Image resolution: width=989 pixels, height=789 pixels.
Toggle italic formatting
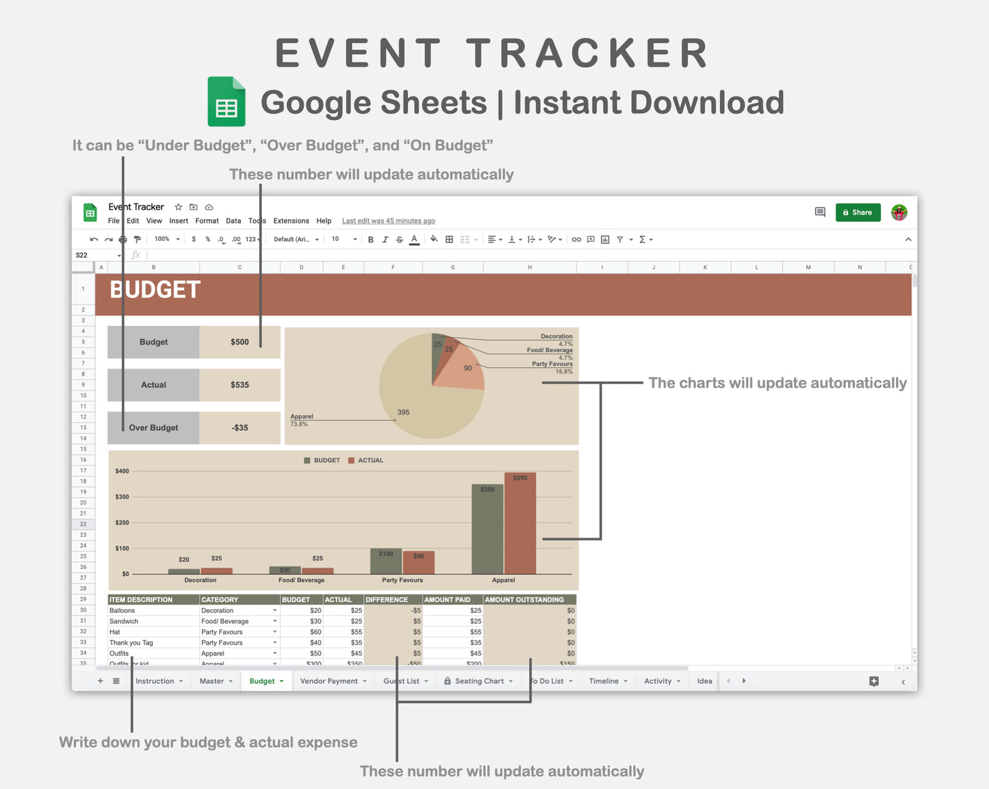click(x=385, y=239)
